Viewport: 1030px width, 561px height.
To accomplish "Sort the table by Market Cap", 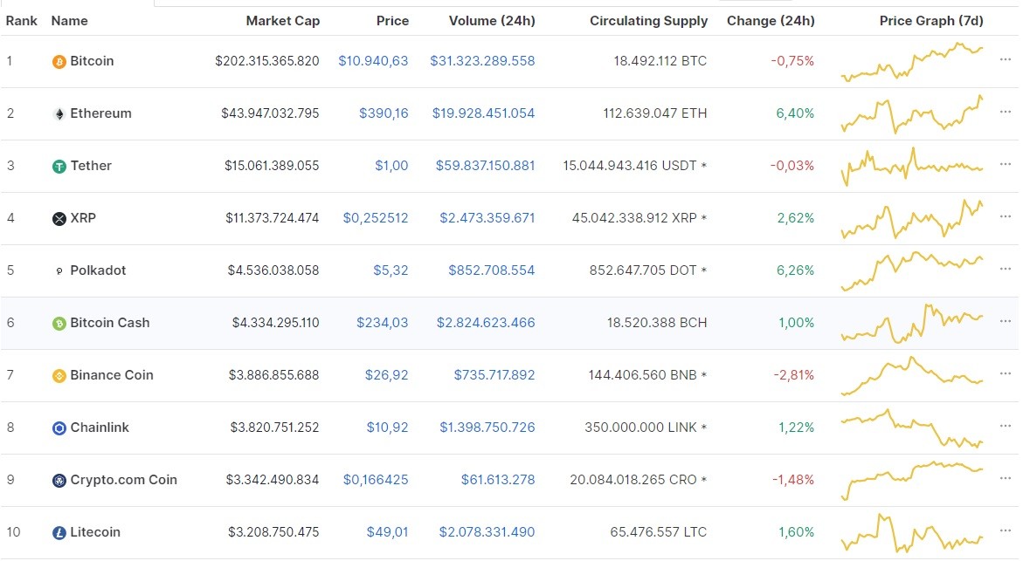I will coord(283,20).
